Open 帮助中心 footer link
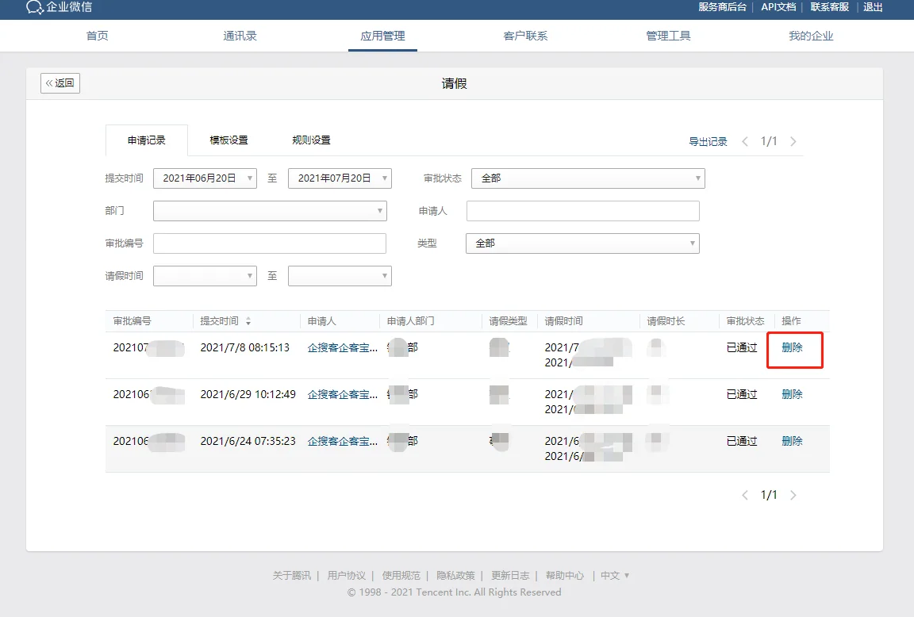The image size is (914, 617). tap(564, 576)
